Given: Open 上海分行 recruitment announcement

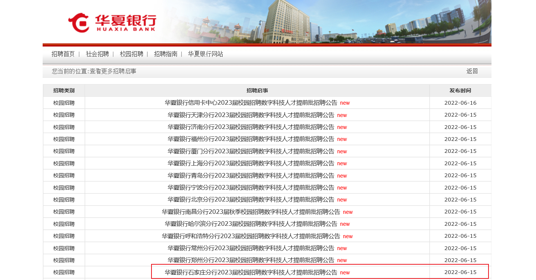Looking at the screenshot, I should [251, 163].
